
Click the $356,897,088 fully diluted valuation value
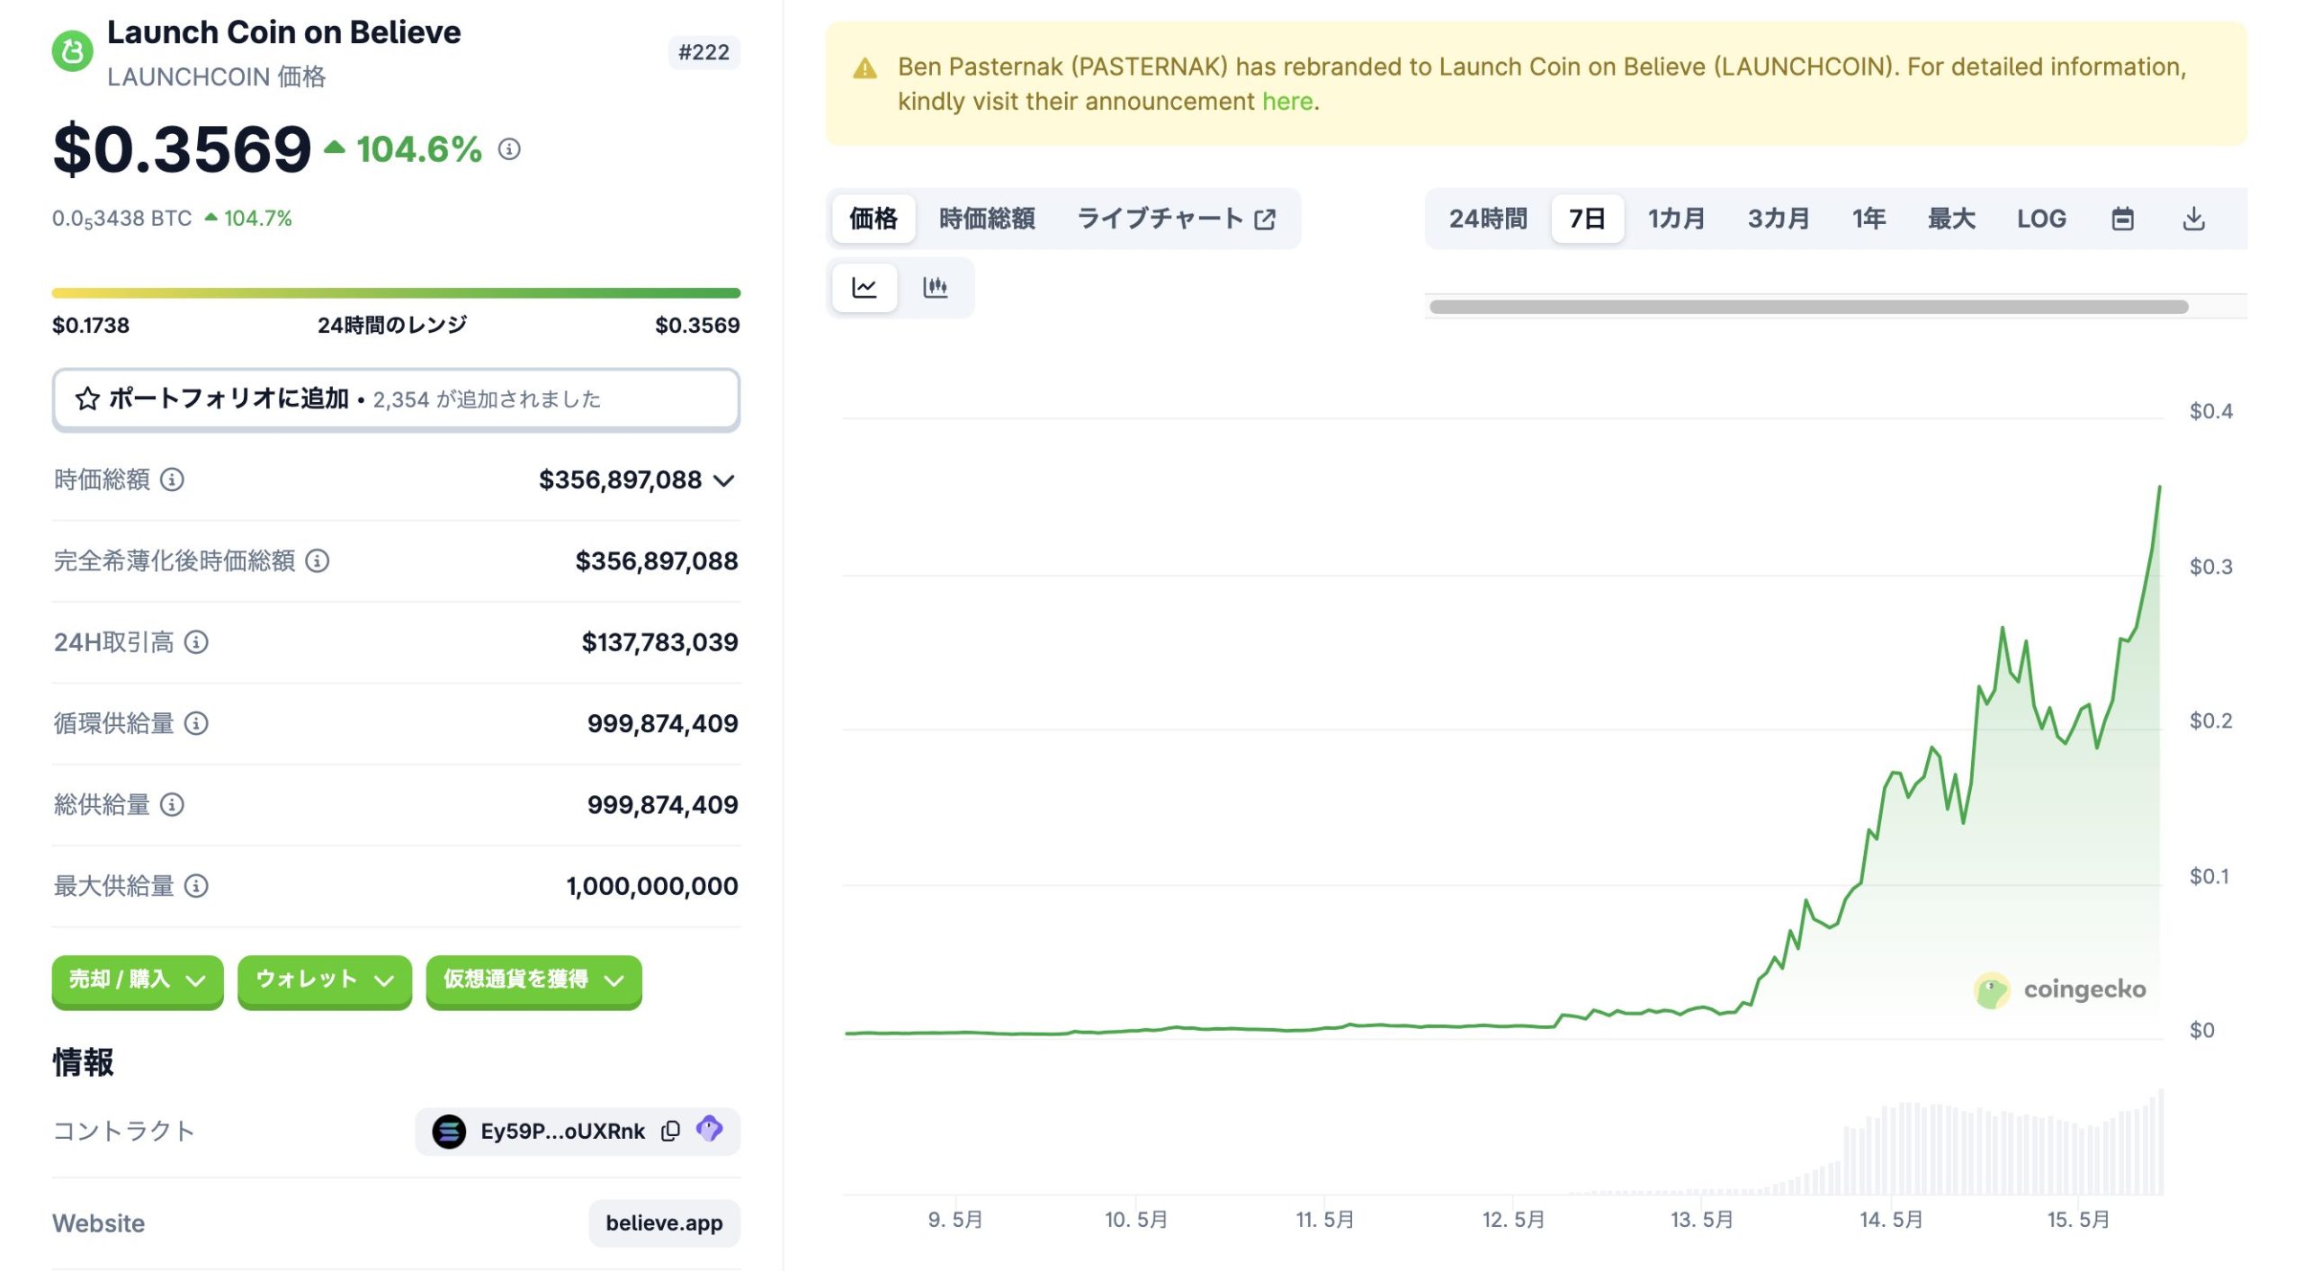click(657, 561)
